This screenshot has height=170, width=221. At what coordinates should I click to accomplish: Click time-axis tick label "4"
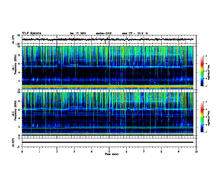click(92, 152)
